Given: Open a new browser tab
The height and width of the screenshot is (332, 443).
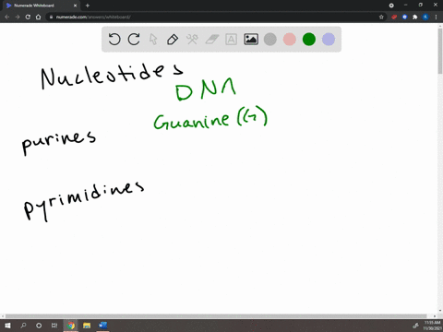Looking at the screenshot, I should [x=88, y=6].
